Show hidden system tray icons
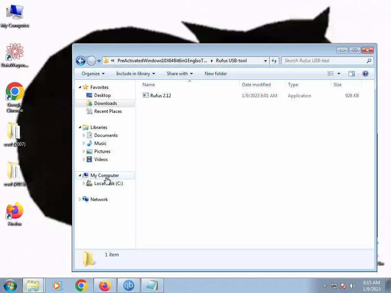Viewport: 391px width, 293px height. [x=325, y=286]
